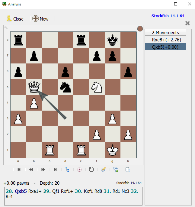
Task: Click the black pawn on h6
Action: point(128,72)
